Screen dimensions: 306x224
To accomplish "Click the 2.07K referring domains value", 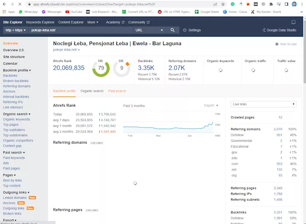I will click(177, 68).
